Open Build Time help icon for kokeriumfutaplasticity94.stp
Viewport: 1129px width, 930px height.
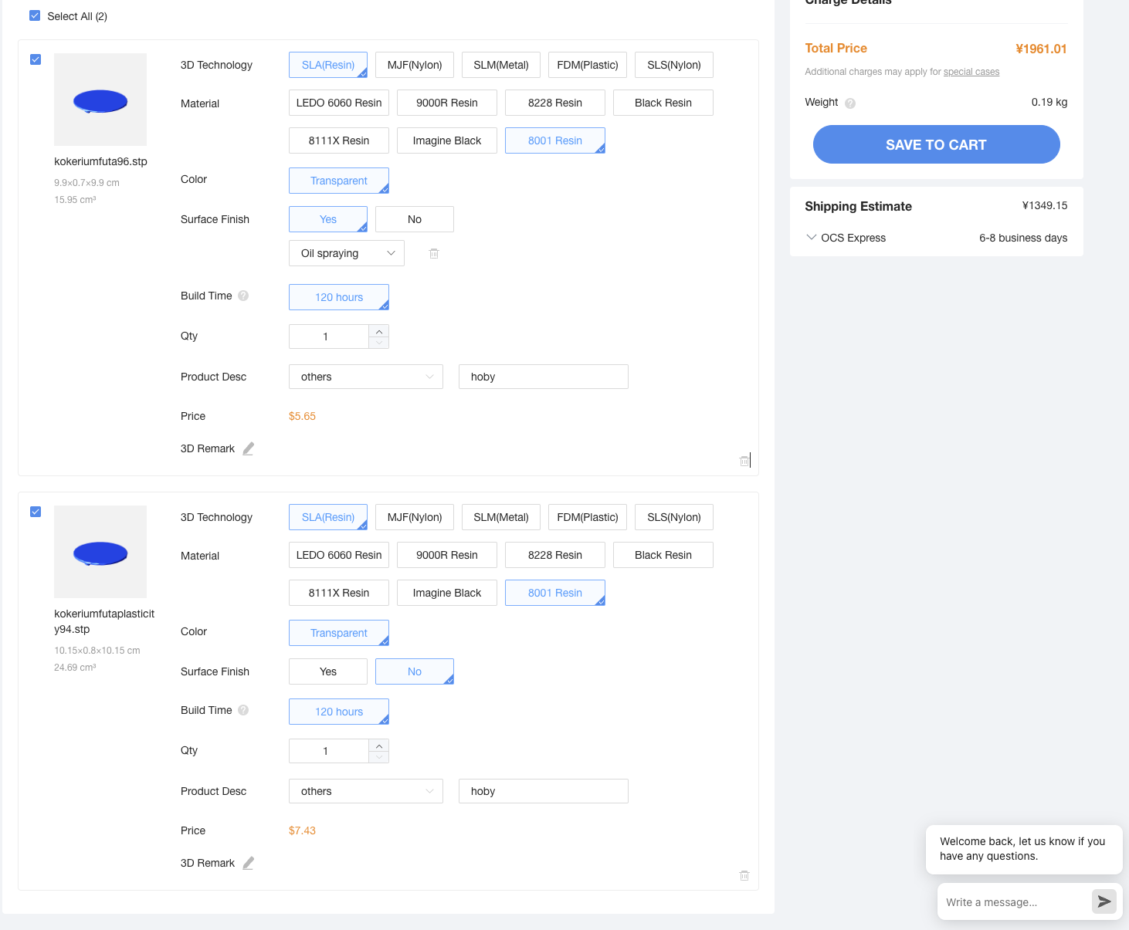pos(243,710)
